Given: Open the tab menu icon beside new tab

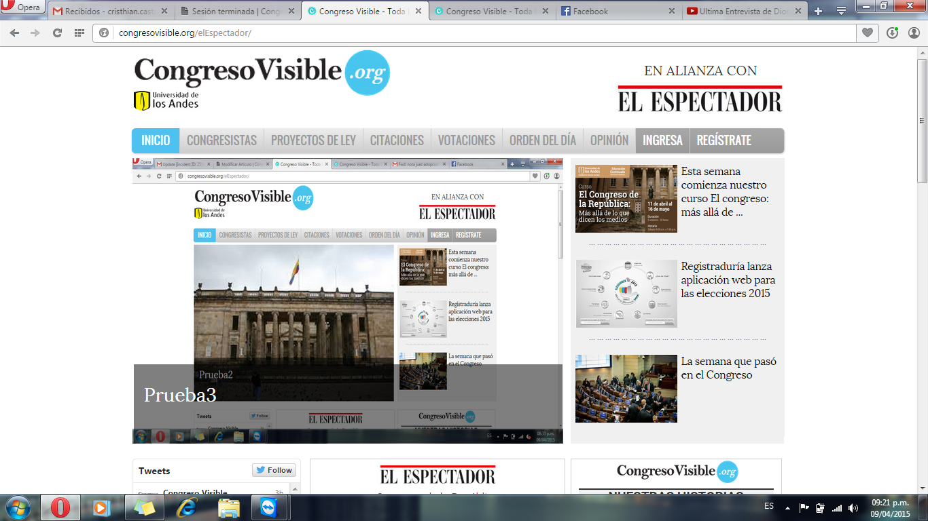Looking at the screenshot, I should 841,11.
